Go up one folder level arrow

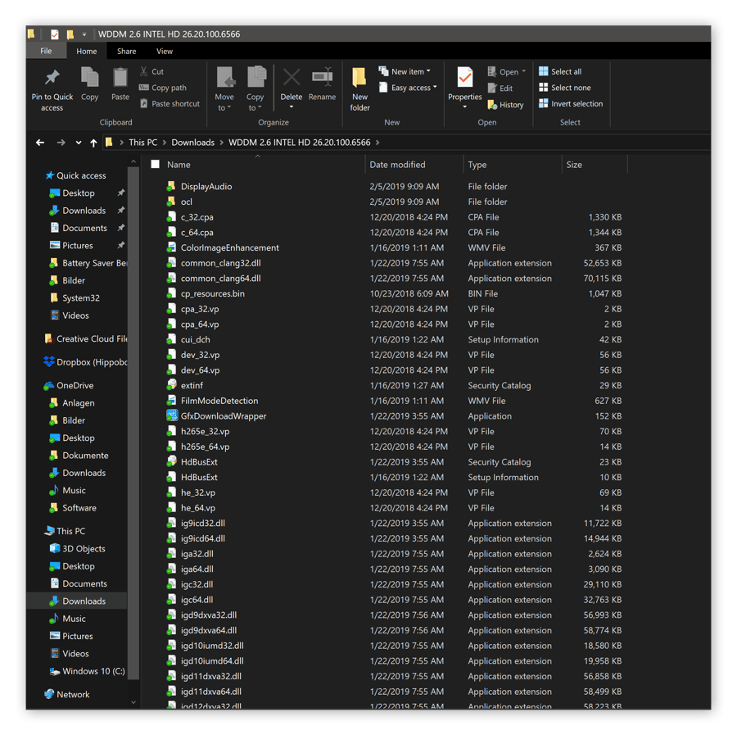tap(93, 143)
